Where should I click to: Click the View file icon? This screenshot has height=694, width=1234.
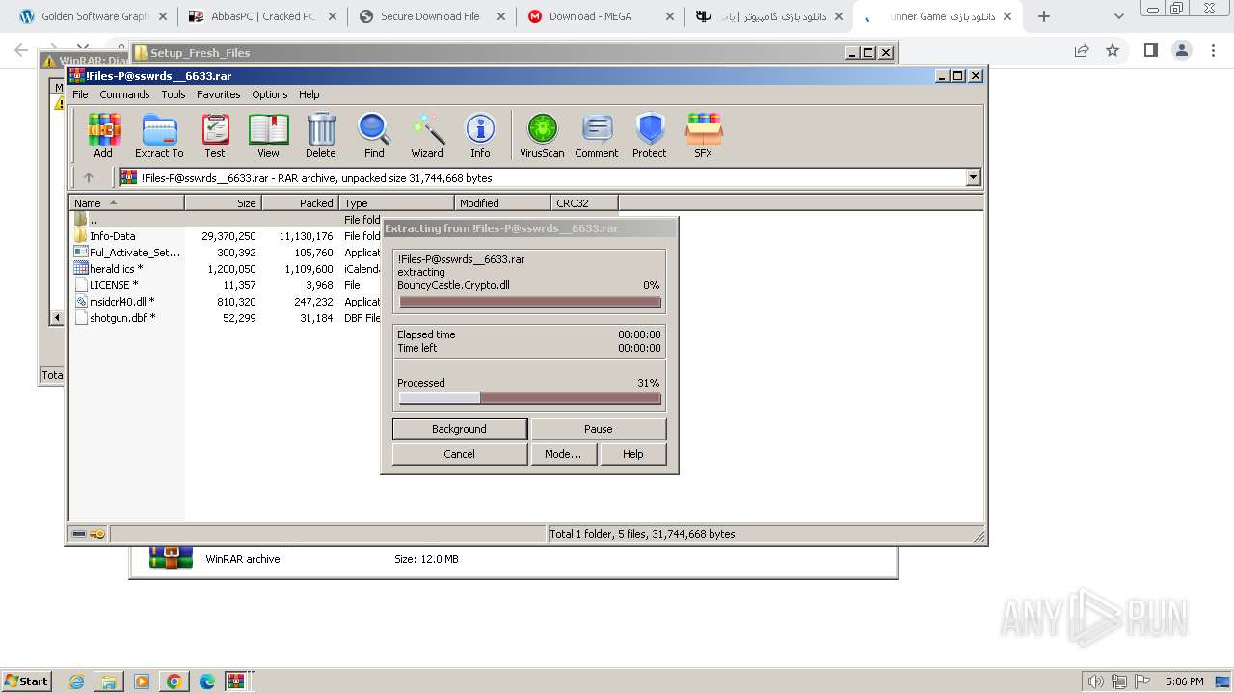click(268, 136)
